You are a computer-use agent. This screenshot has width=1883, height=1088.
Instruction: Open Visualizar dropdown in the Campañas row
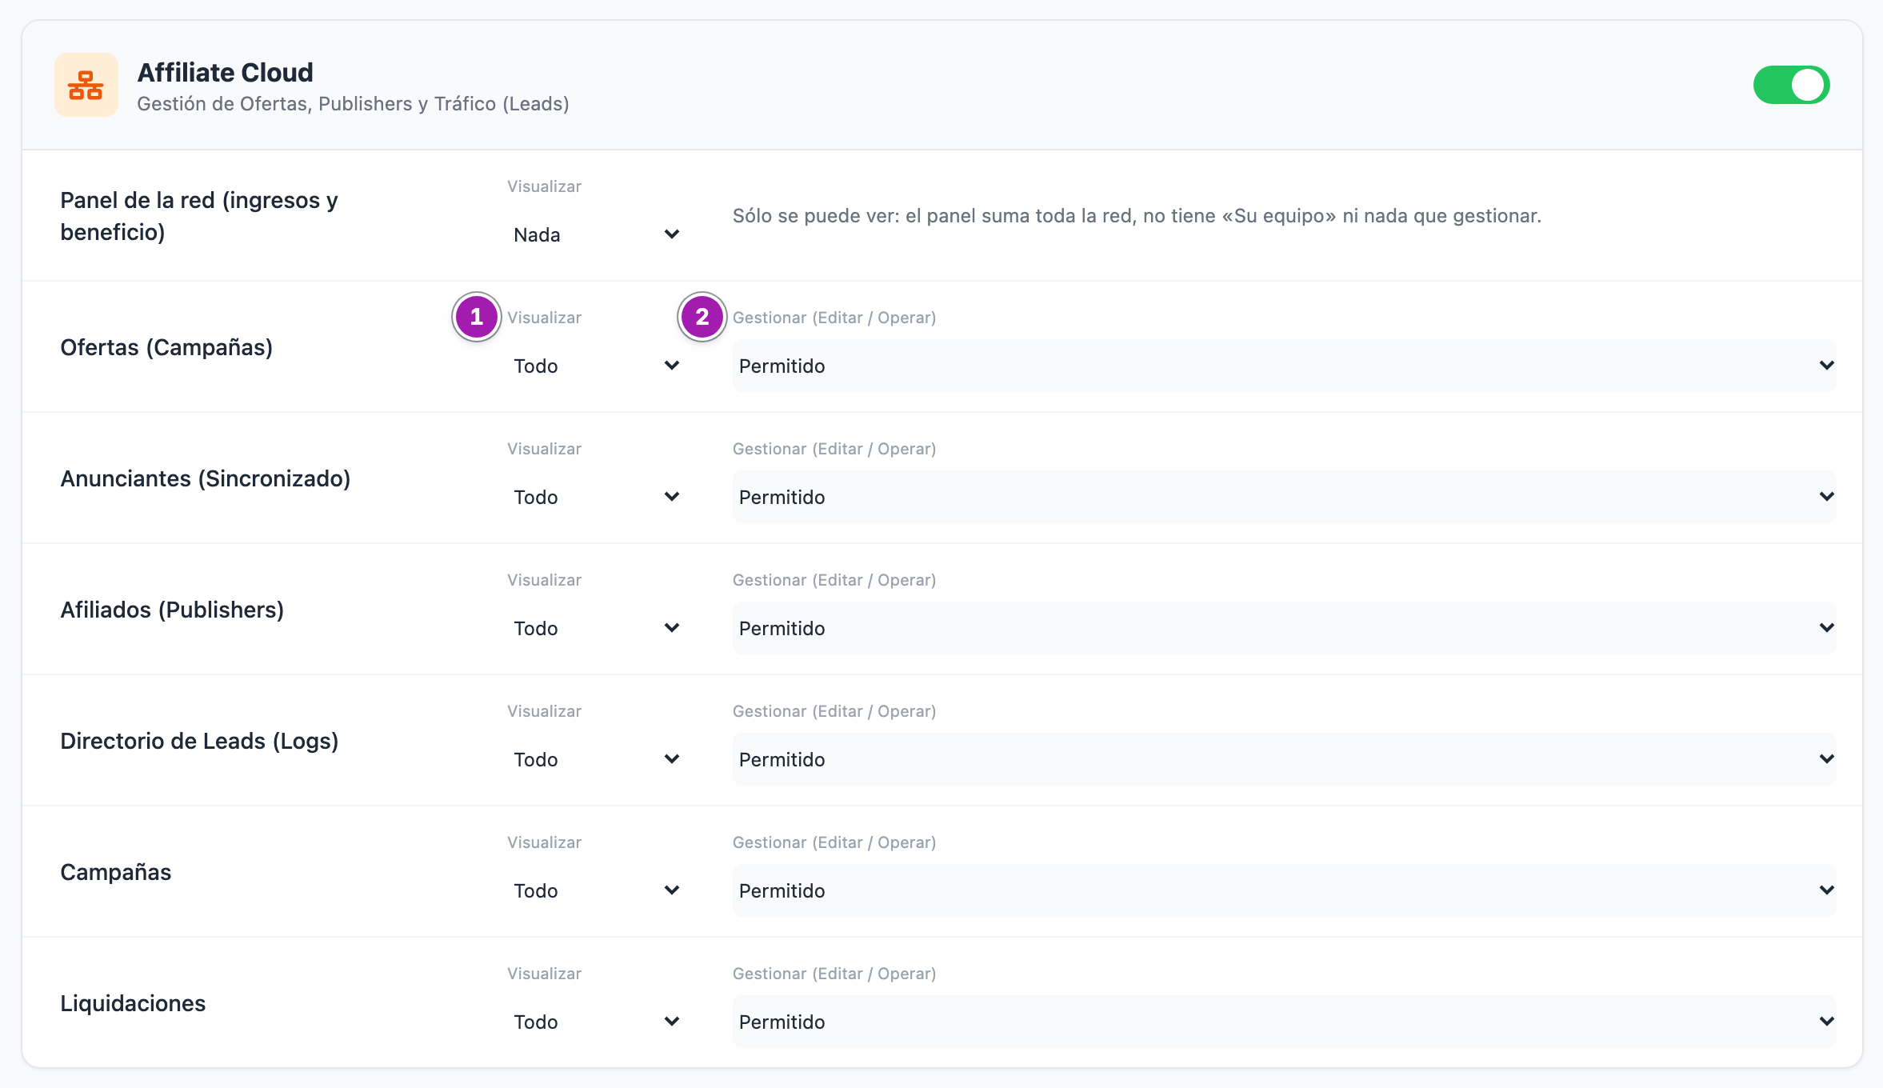tap(596, 890)
